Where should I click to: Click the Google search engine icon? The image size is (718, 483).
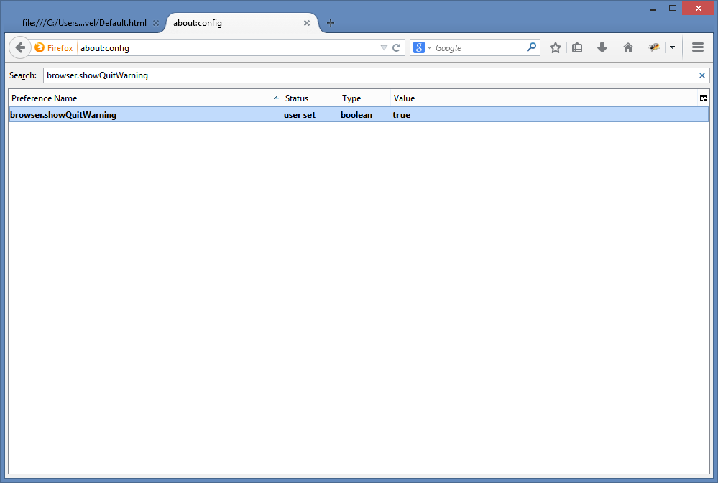[x=419, y=47]
